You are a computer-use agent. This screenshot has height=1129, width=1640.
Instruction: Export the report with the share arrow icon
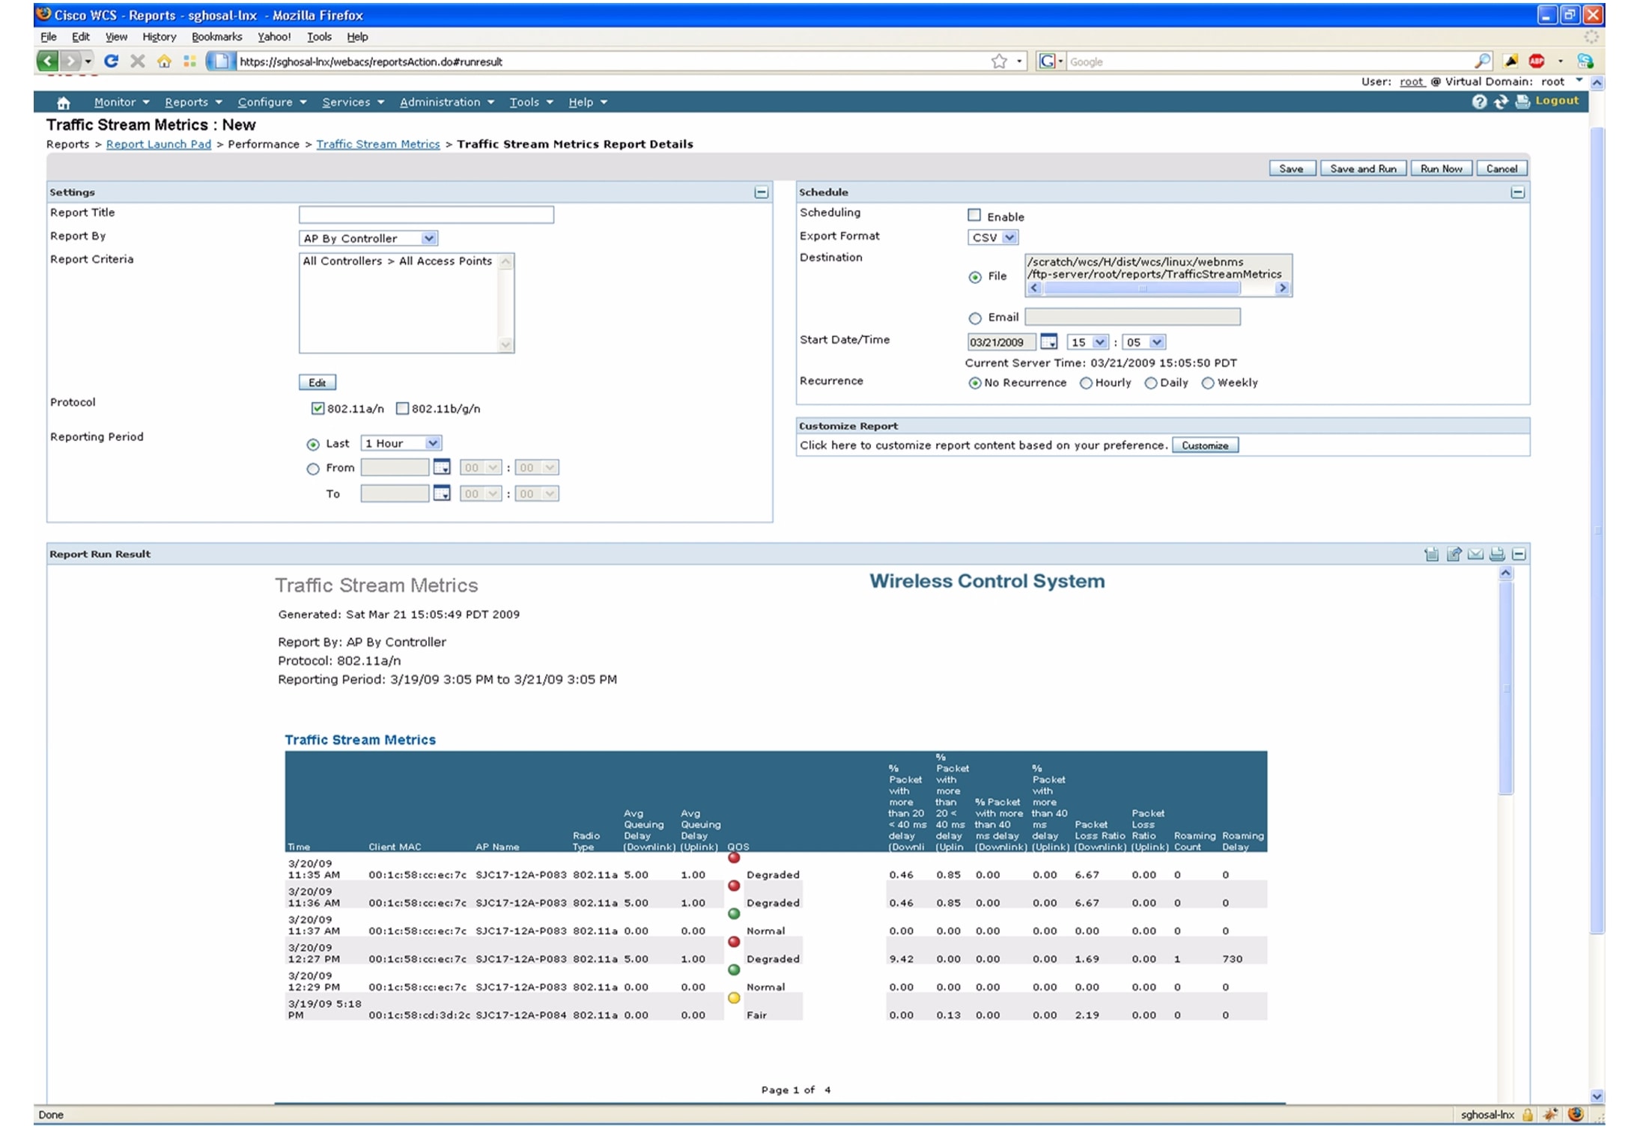1454,554
